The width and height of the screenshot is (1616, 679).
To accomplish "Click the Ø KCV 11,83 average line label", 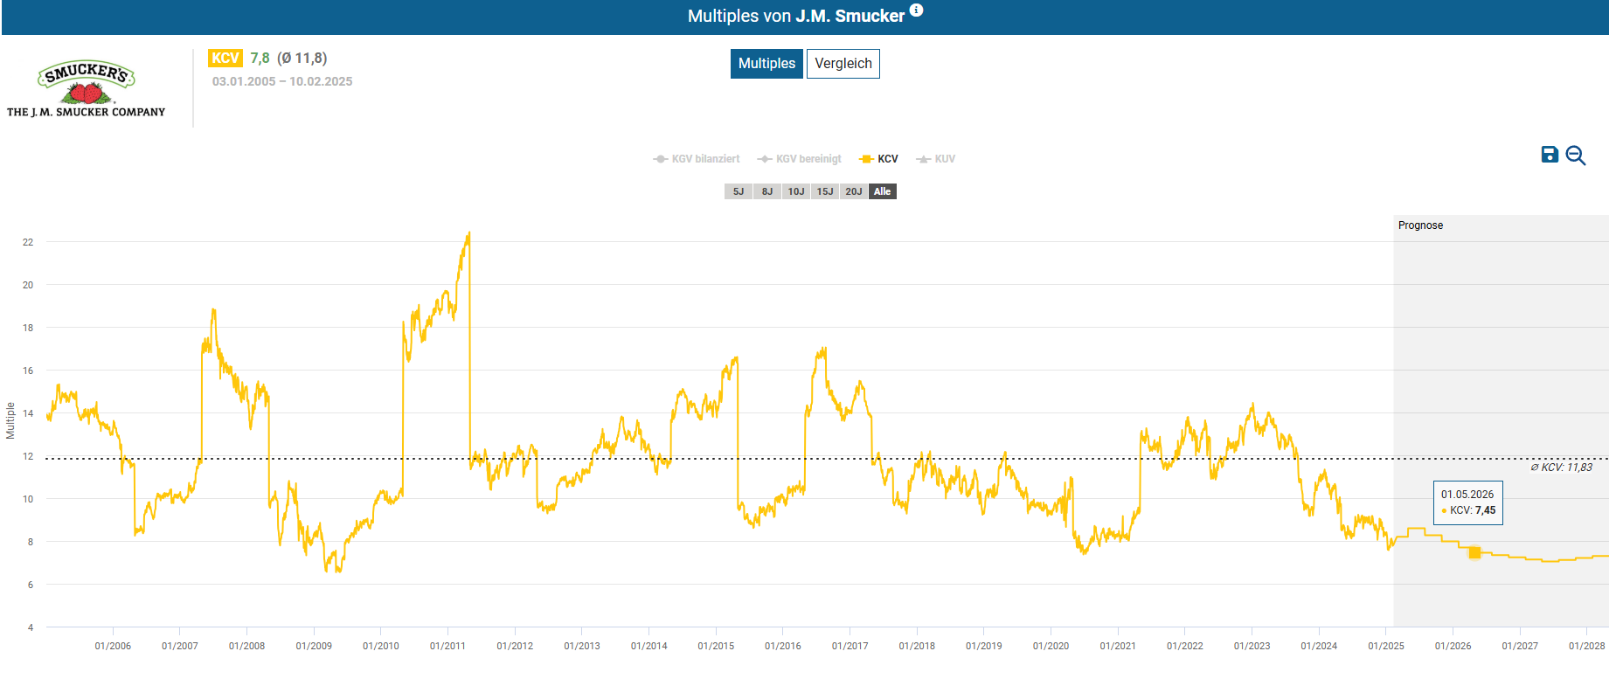I will click(1562, 468).
